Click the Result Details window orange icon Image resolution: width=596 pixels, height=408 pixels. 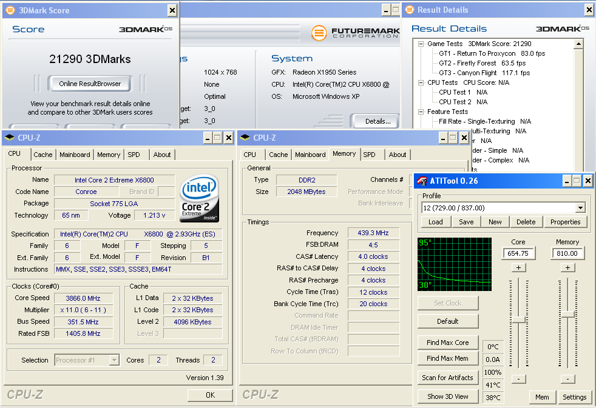coord(409,10)
